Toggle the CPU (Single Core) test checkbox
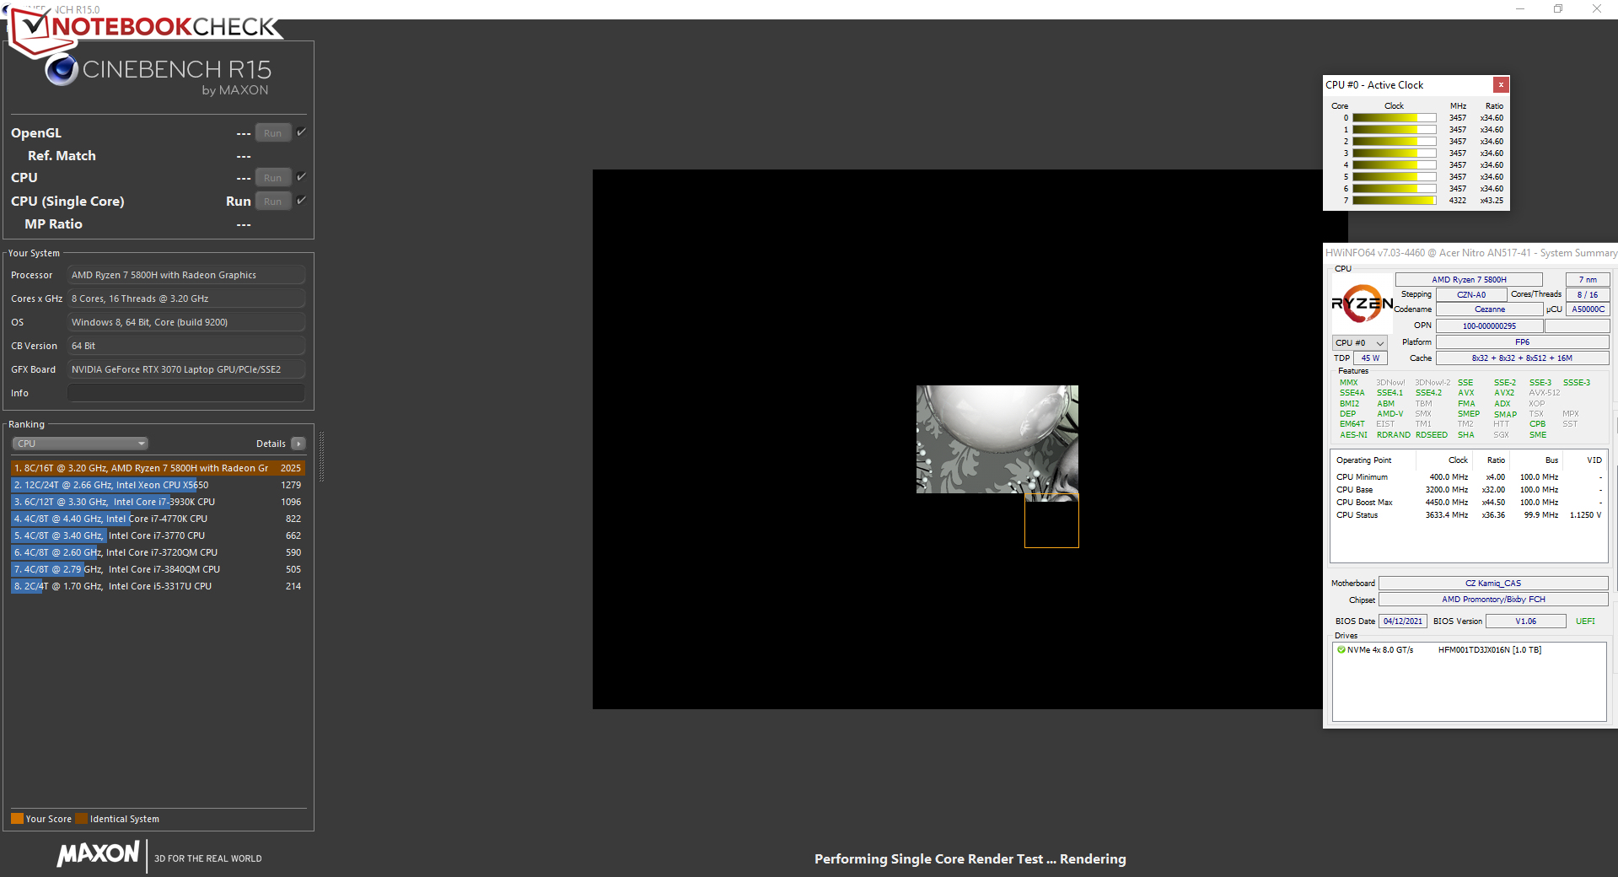Image resolution: width=1618 pixels, height=877 pixels. (x=301, y=201)
